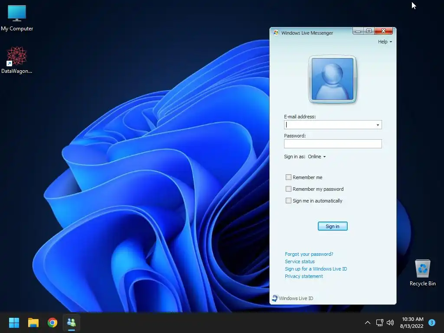Open the My Computer desktop icon
Screen dimensions: 444x333
[x=17, y=18]
